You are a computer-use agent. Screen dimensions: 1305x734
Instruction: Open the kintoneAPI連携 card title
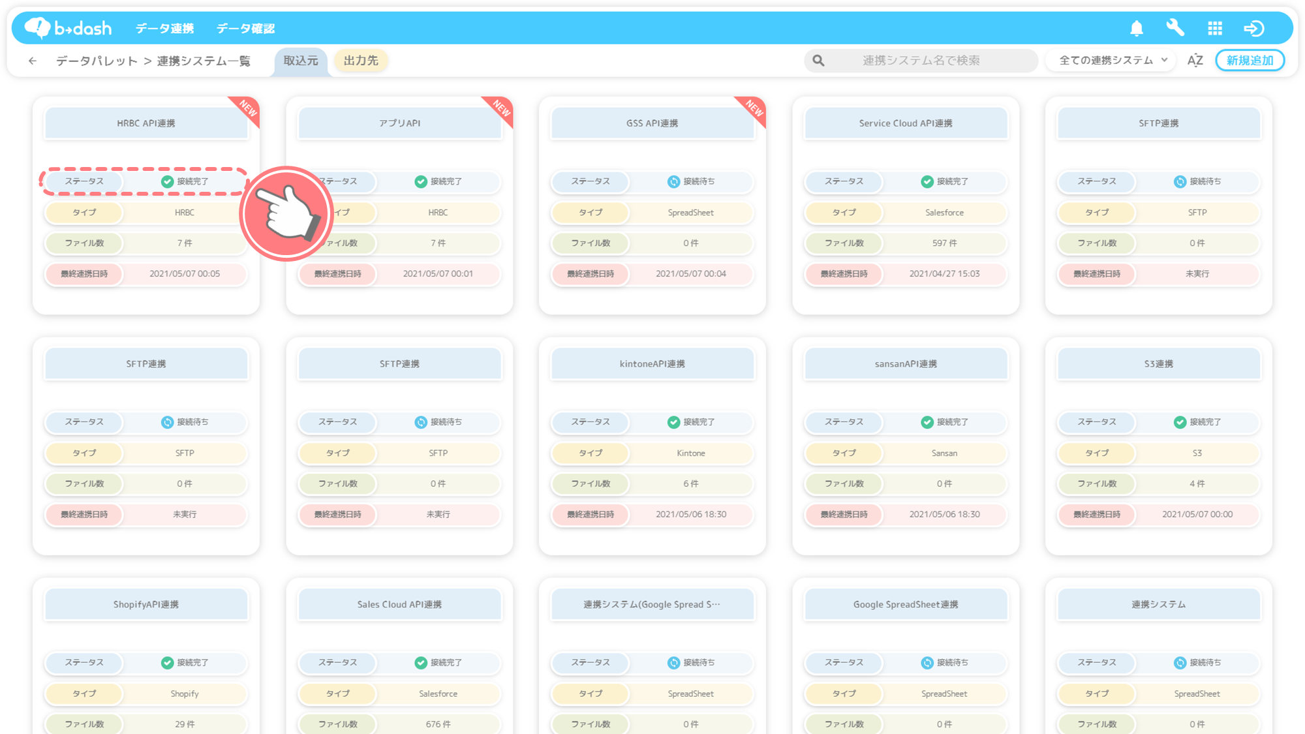(x=652, y=364)
